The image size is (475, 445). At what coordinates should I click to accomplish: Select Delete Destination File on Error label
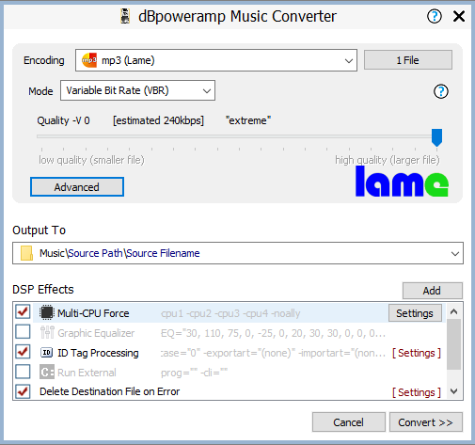point(110,391)
